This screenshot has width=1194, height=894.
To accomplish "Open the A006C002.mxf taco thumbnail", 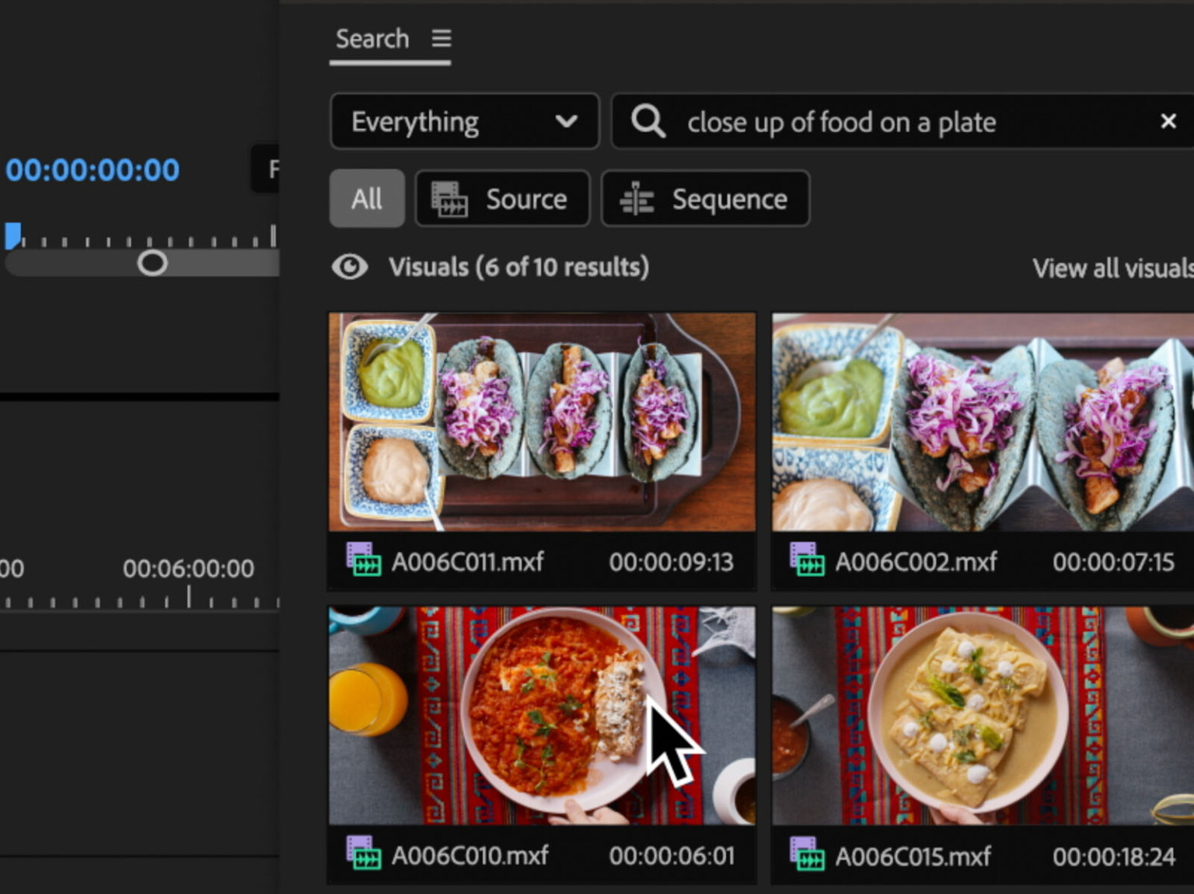I will (x=979, y=424).
